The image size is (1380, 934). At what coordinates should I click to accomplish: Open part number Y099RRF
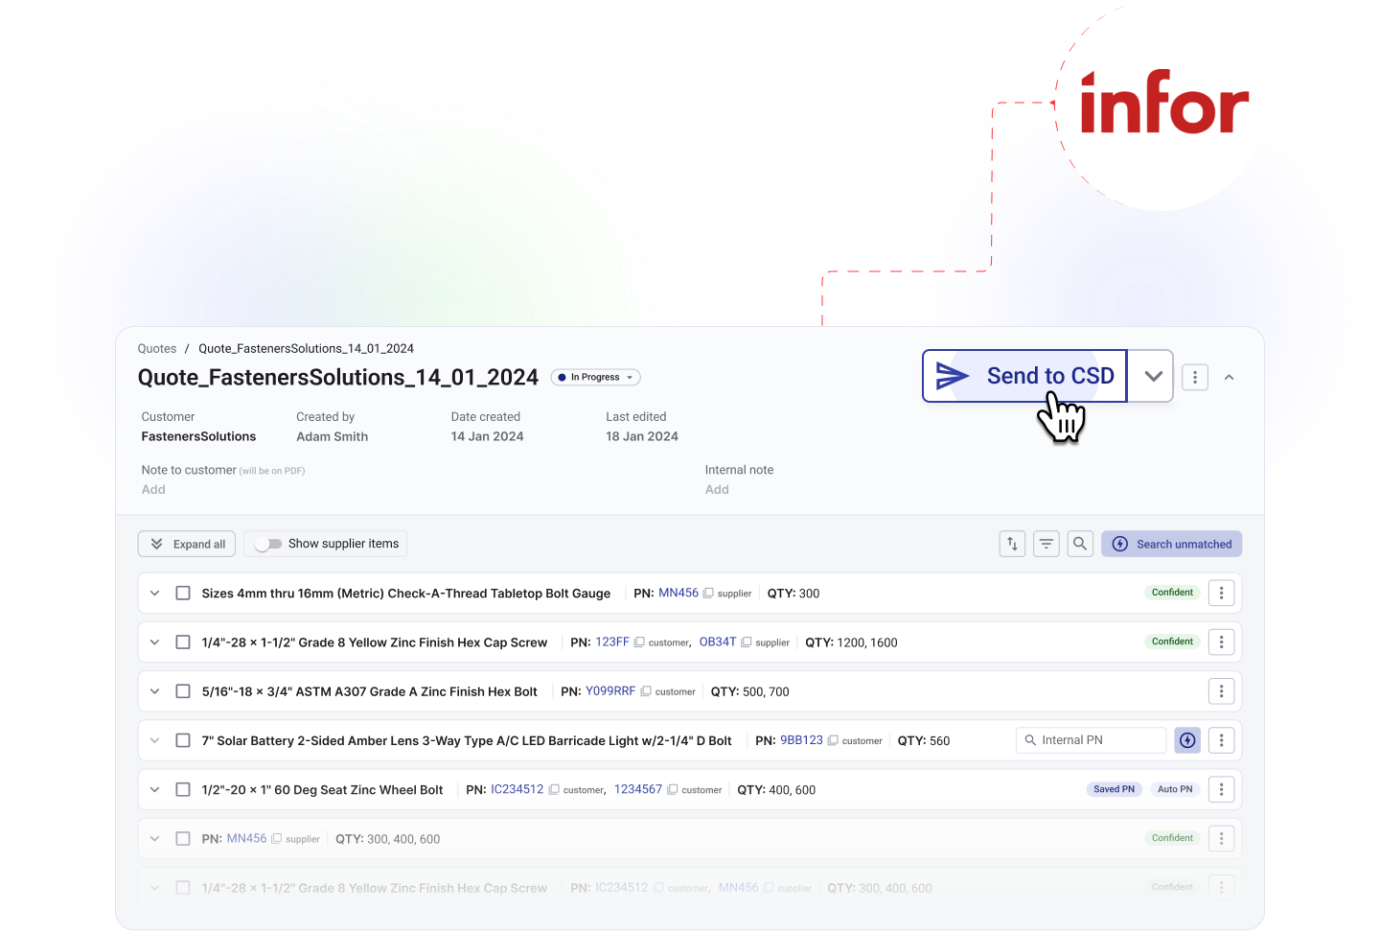click(x=610, y=690)
